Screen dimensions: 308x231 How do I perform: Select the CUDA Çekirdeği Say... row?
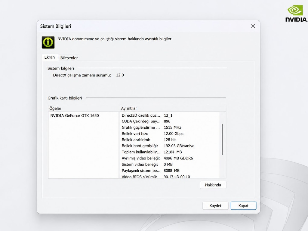click(170, 122)
